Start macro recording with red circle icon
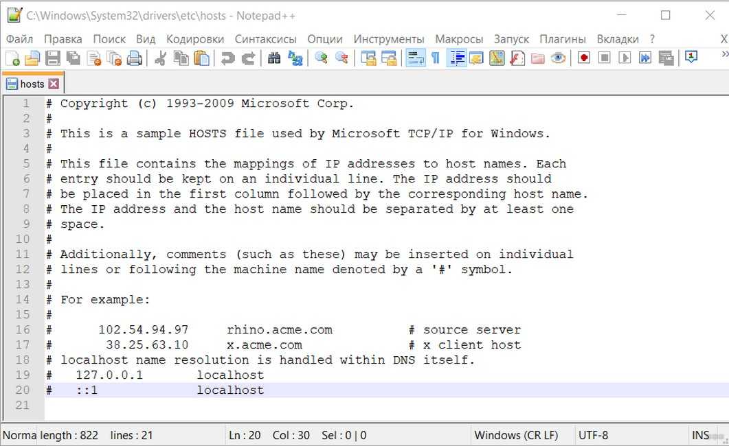729x446 pixels. [x=583, y=58]
